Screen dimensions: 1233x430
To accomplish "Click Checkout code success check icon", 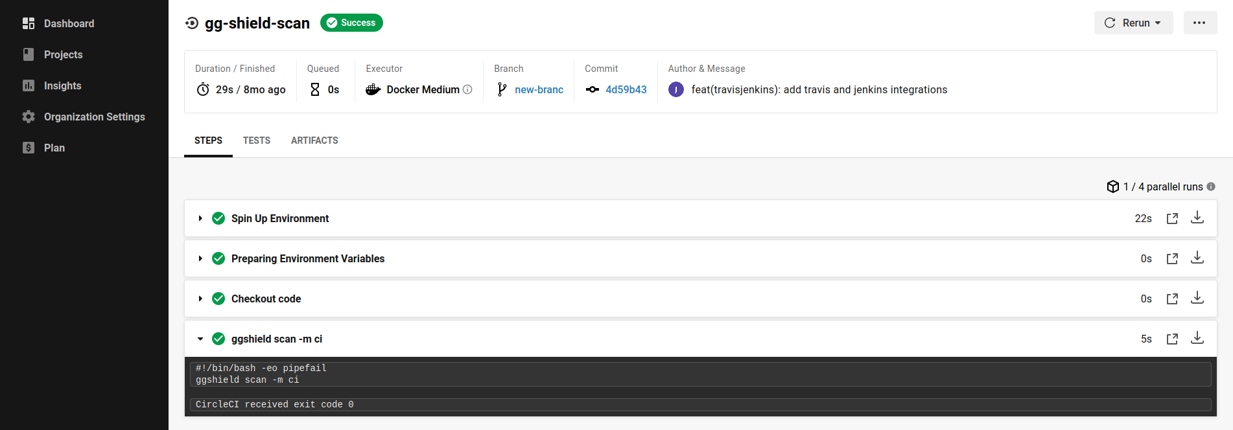I will pos(218,299).
